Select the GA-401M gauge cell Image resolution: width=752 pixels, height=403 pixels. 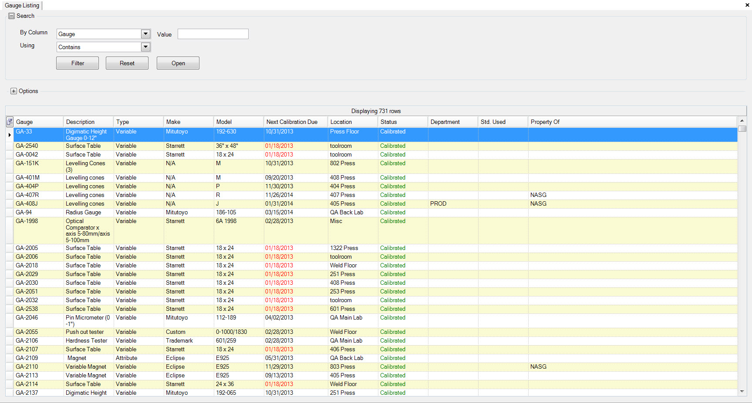[39, 178]
